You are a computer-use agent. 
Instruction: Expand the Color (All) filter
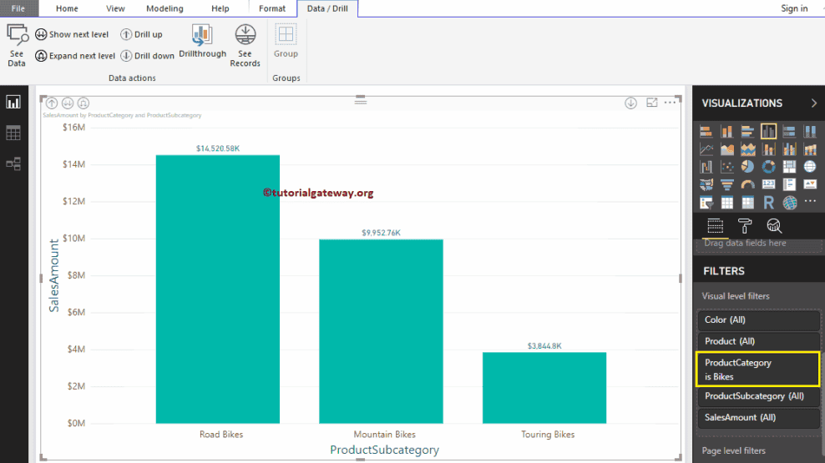coord(759,320)
